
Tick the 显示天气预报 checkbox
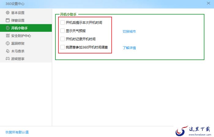[x=62, y=31]
